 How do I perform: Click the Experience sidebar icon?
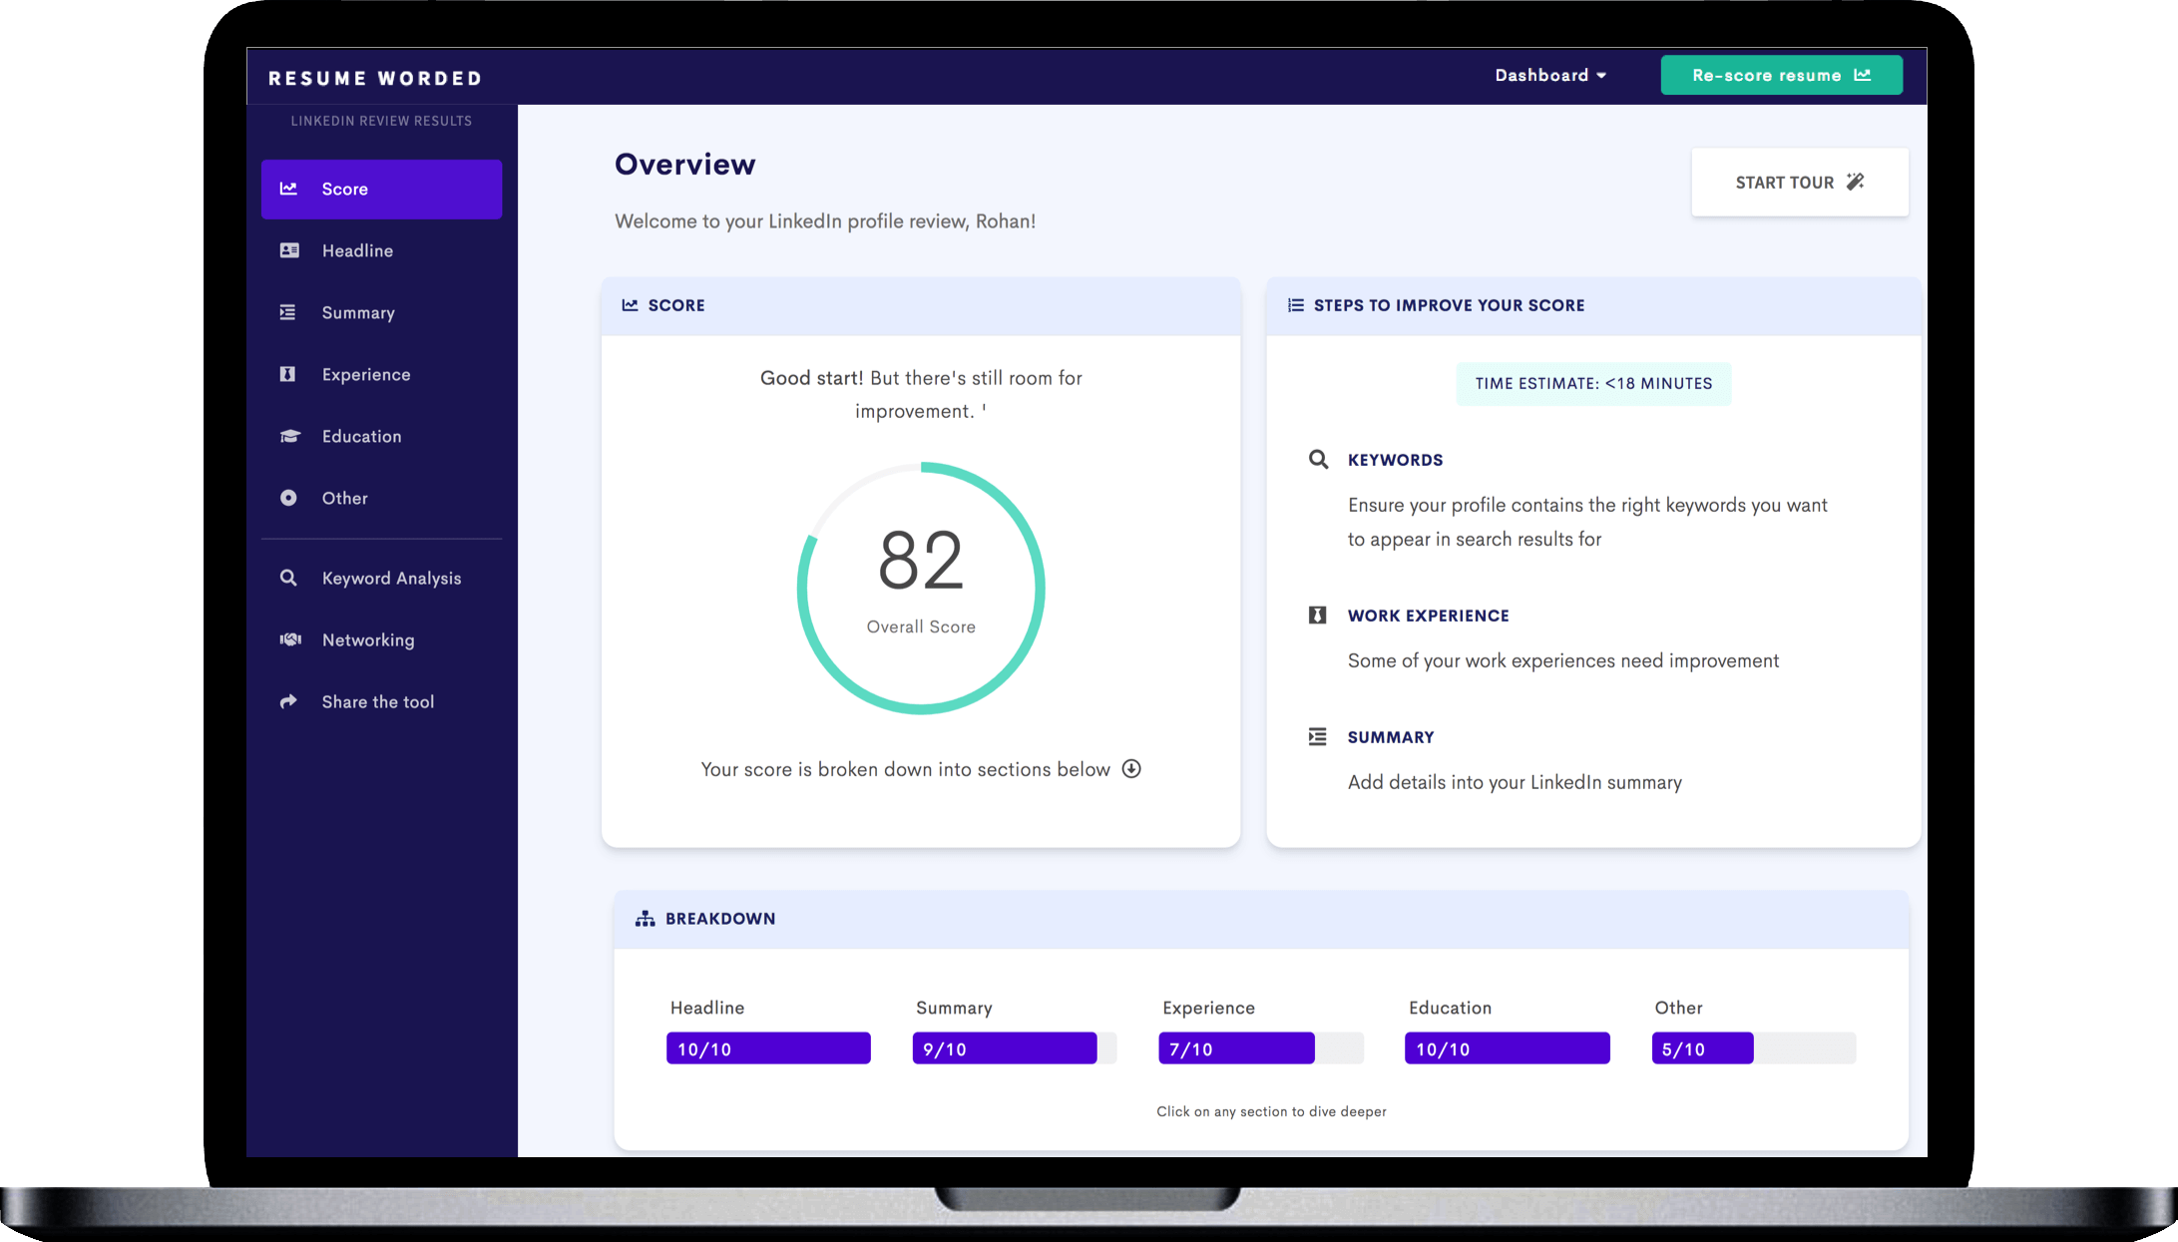click(x=287, y=374)
